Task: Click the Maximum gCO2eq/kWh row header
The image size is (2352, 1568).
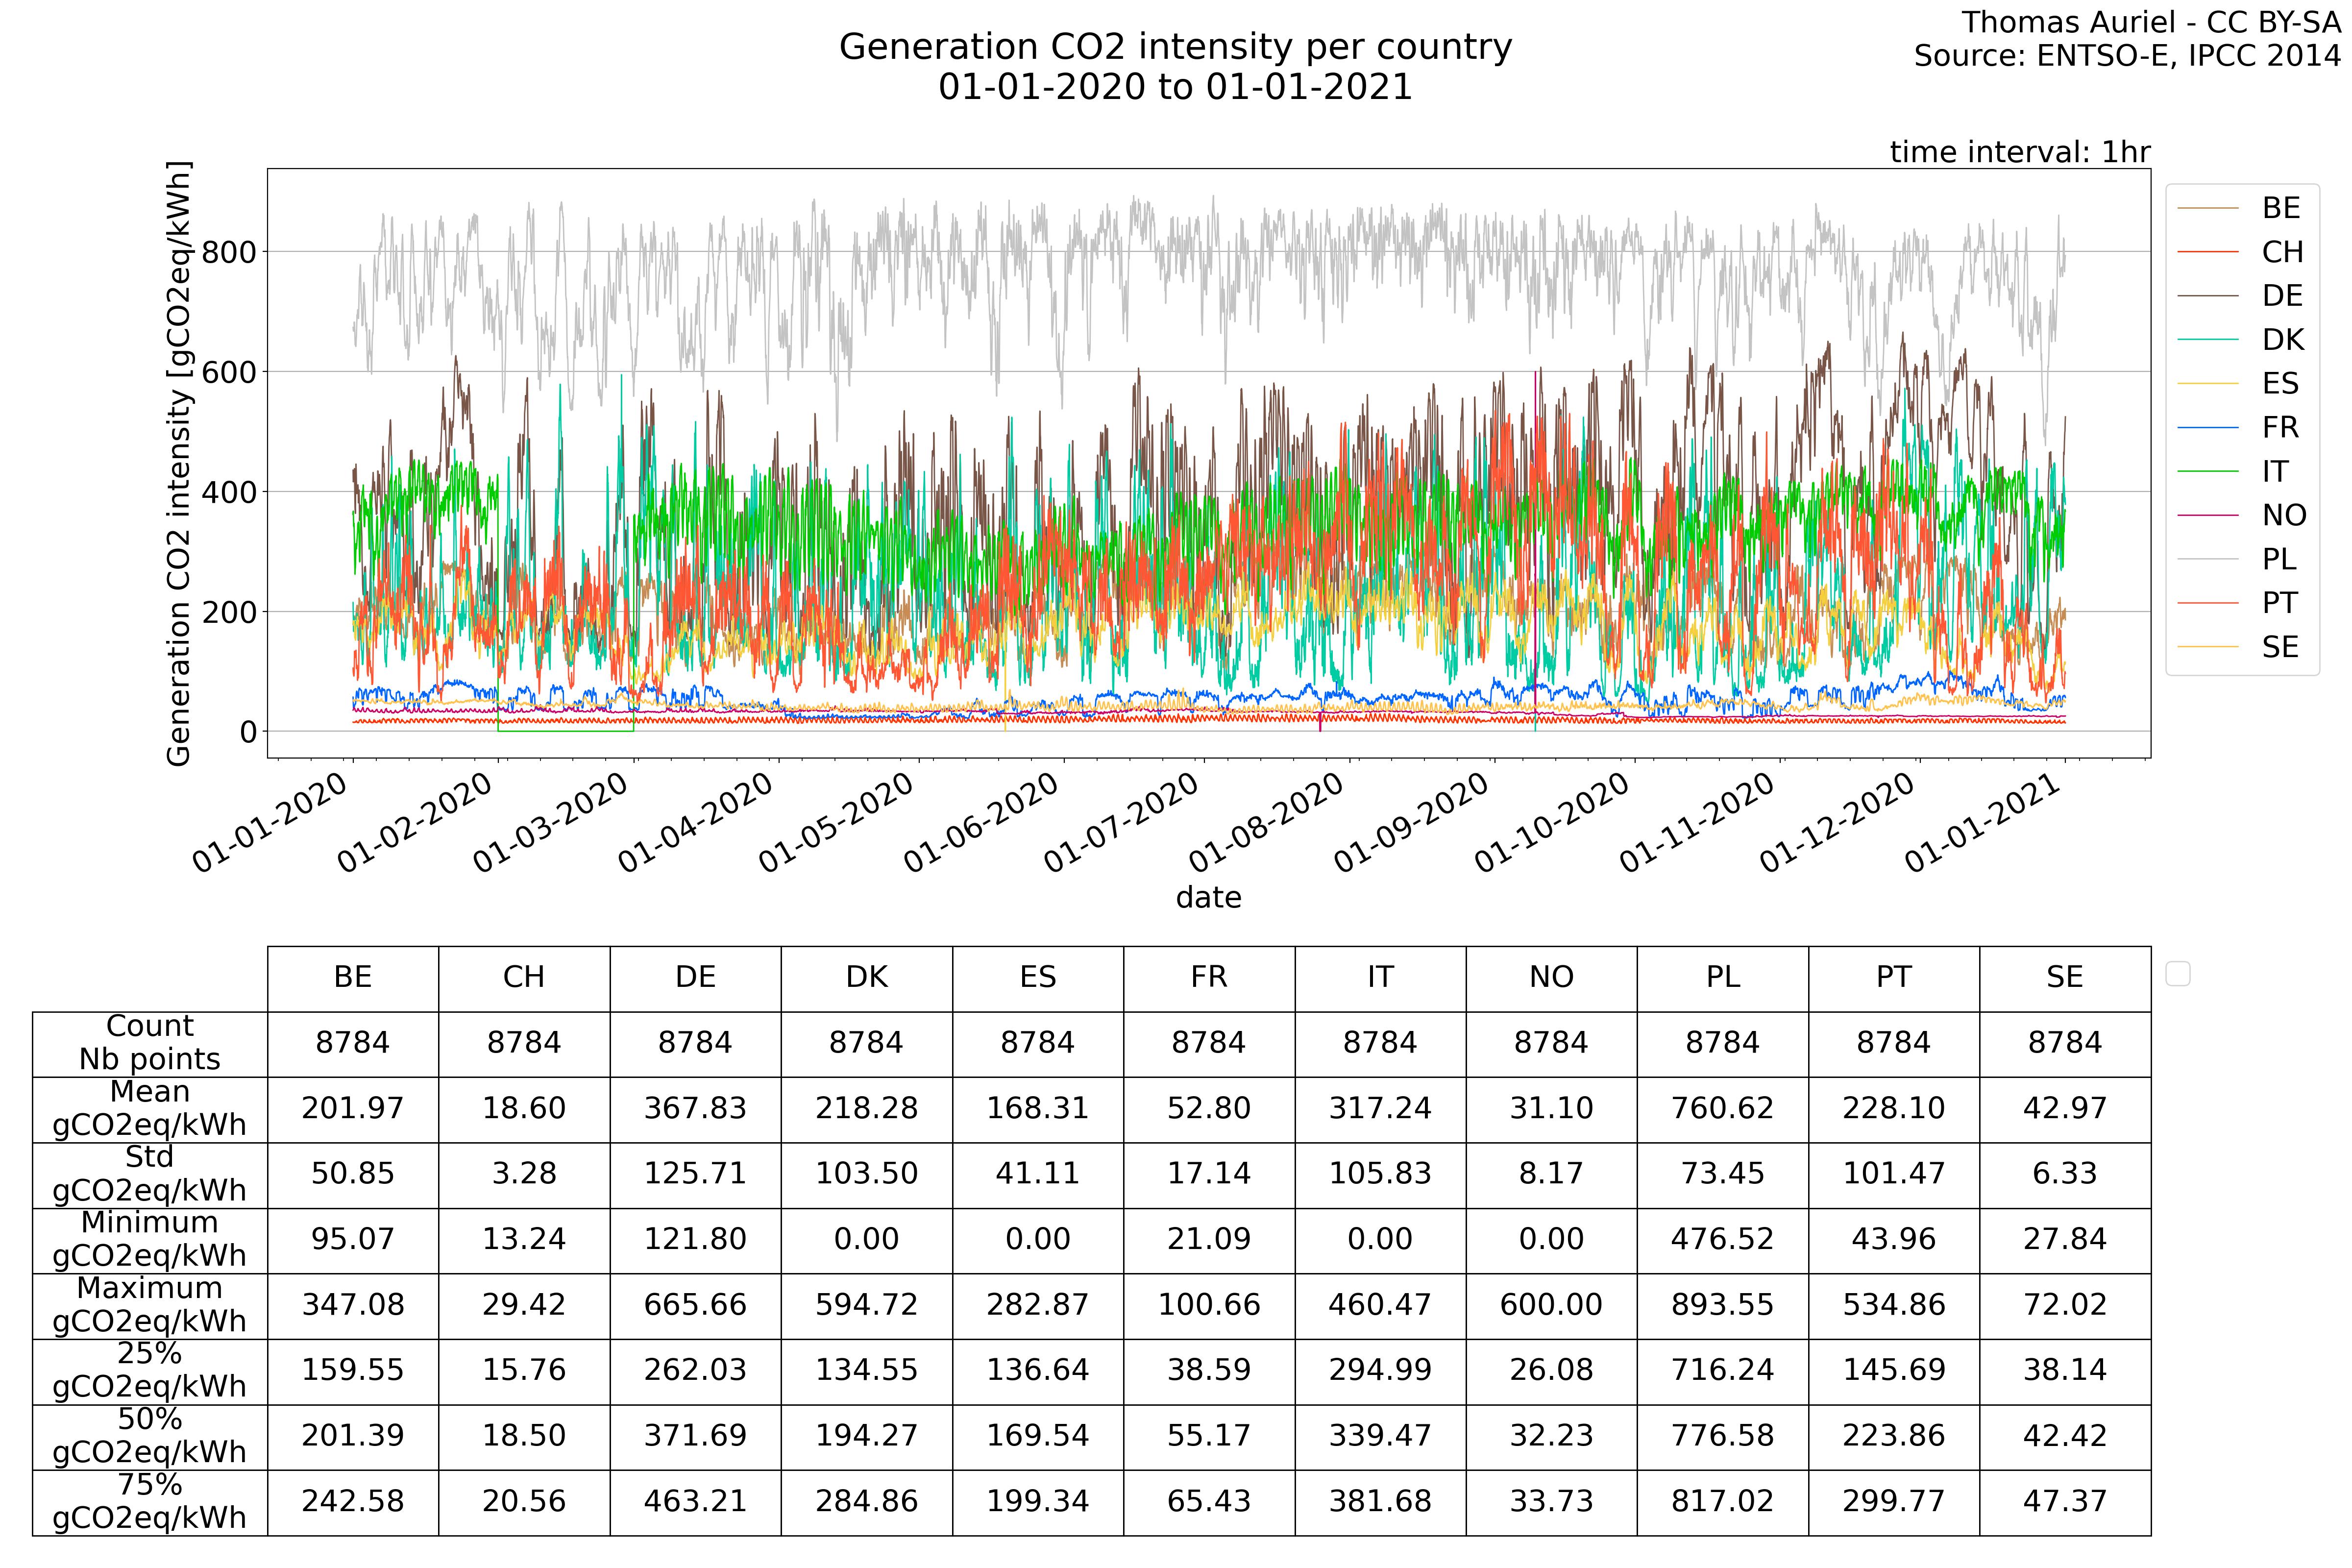Action: [x=150, y=1305]
